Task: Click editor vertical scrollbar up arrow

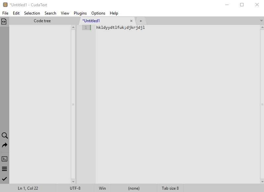Action: pos(262,27)
